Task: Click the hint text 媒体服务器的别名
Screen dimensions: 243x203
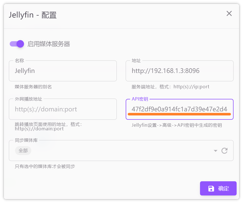Action: coord(33,87)
